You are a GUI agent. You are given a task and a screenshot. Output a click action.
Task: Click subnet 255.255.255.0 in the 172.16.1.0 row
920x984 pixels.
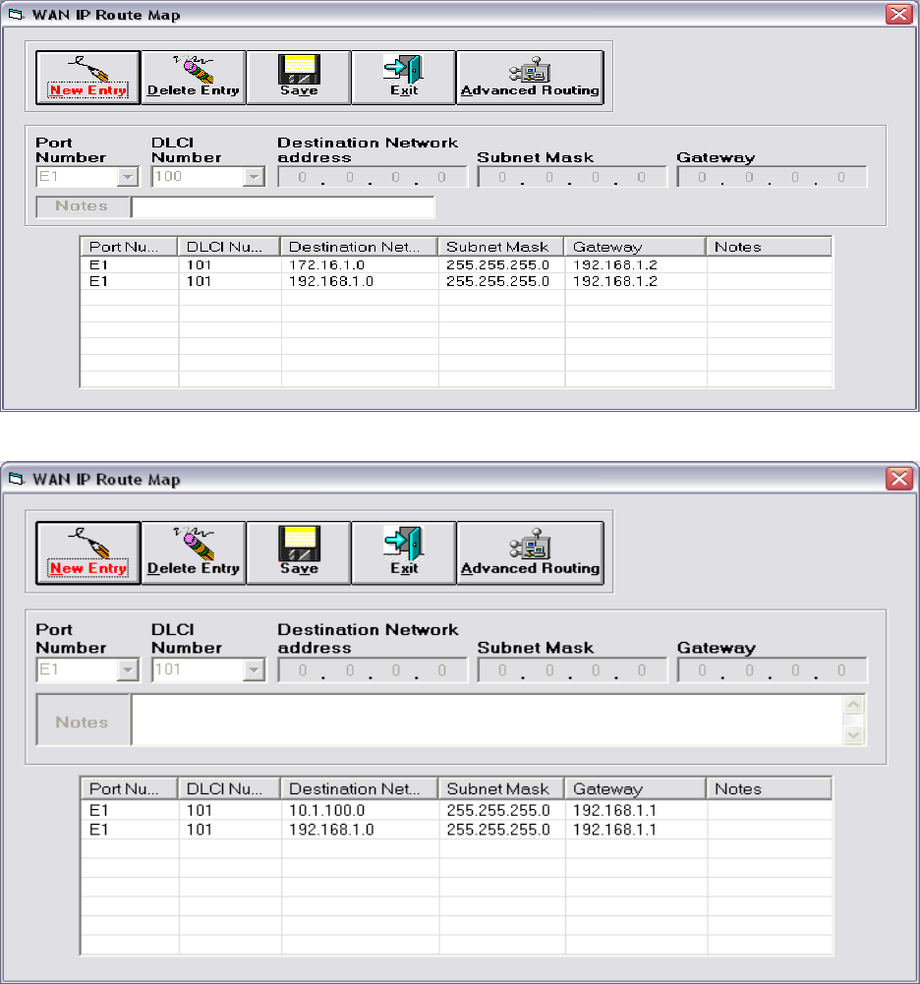click(497, 264)
